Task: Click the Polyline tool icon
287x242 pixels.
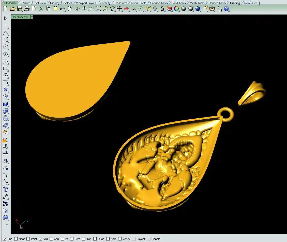Action: pos(5,33)
